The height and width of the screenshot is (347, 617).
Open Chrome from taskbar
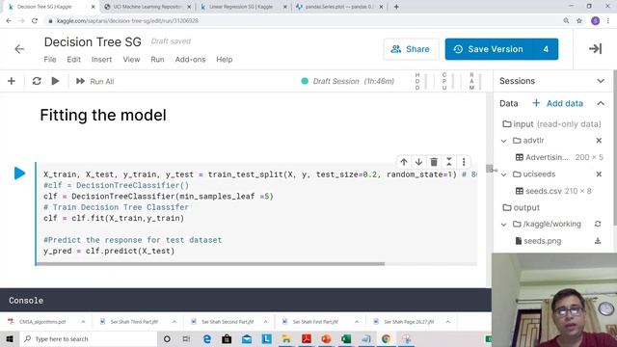pyautogui.click(x=386, y=338)
